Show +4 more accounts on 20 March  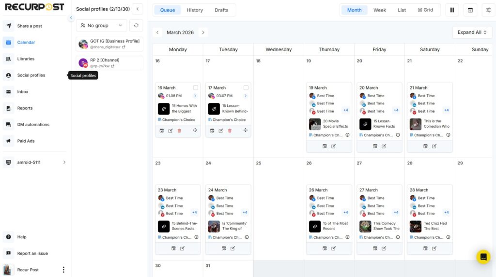click(396, 110)
